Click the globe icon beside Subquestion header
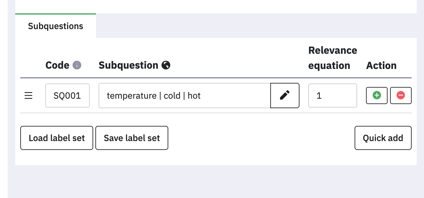Screen dimensions: 424x198 click(166, 65)
